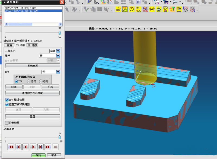Switch to the 重播 tab
Viewport: 217px width, 159px height.
click(x=9, y=45)
